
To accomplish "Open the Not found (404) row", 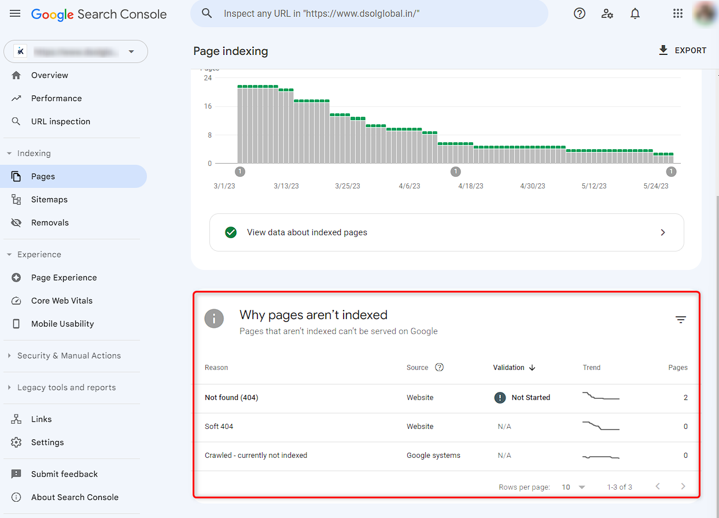I will tap(446, 398).
